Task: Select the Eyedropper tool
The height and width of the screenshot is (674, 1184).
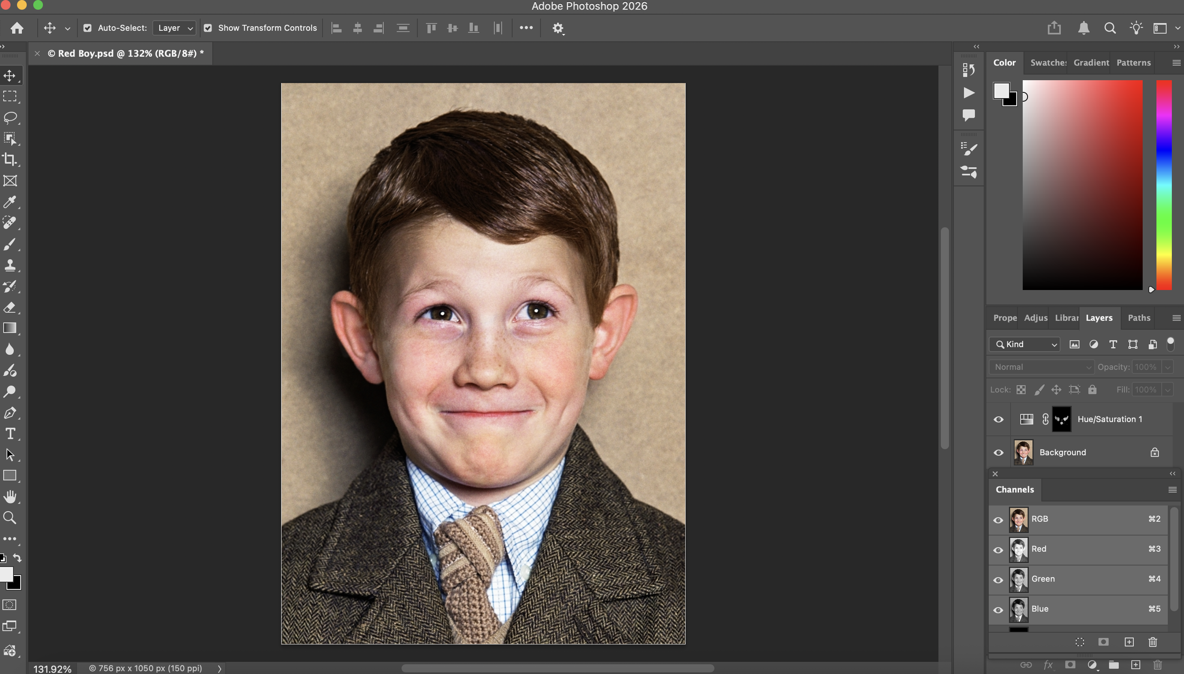Action: [x=10, y=202]
